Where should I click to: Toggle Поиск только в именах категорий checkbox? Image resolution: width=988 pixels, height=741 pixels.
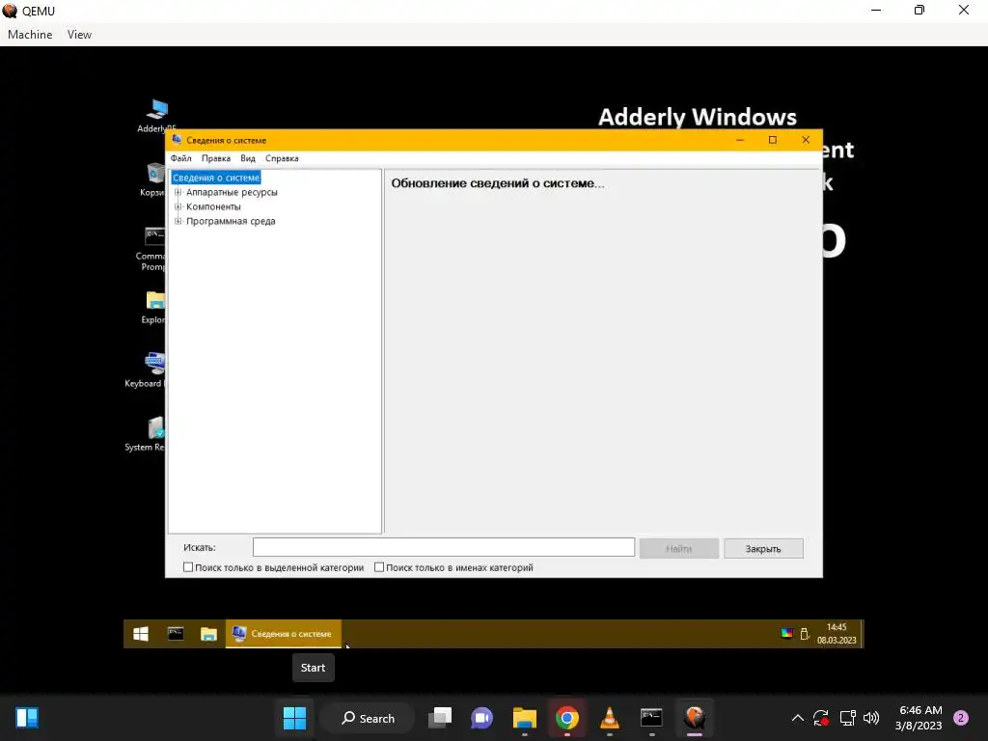tap(378, 567)
